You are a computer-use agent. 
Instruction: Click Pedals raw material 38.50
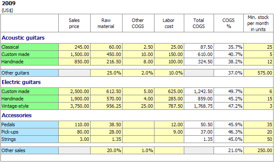(107, 125)
